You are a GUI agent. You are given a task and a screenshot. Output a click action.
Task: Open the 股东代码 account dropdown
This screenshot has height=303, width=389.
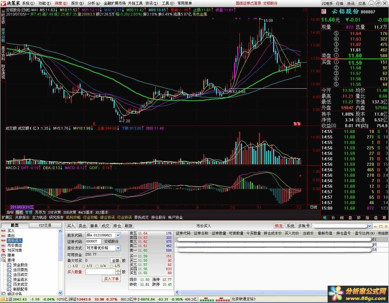click(x=118, y=235)
